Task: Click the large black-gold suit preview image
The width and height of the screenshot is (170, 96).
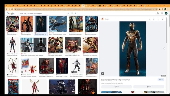Action: (x=133, y=49)
